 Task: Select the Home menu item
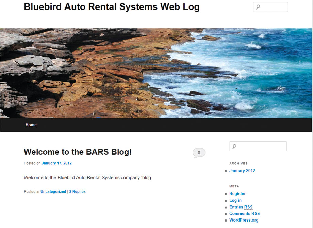coord(31,125)
